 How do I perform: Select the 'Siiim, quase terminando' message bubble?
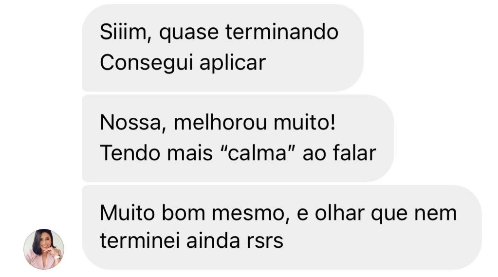tap(222, 48)
